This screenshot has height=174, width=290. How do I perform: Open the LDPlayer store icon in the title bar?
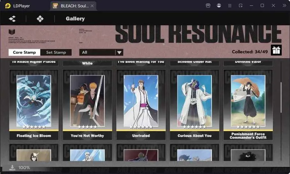tap(208, 5)
